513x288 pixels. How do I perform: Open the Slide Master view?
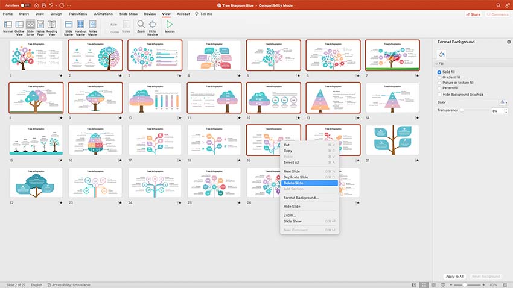click(68, 27)
